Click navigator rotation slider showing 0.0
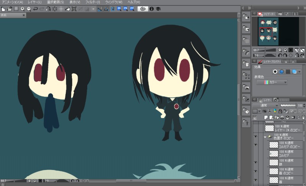 coord(264,55)
